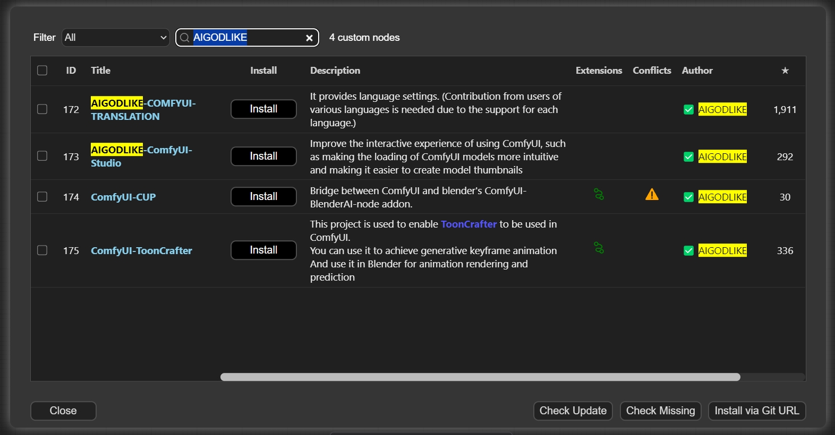Click the conflict warning icon for ComfyUI-CUP

coord(652,195)
